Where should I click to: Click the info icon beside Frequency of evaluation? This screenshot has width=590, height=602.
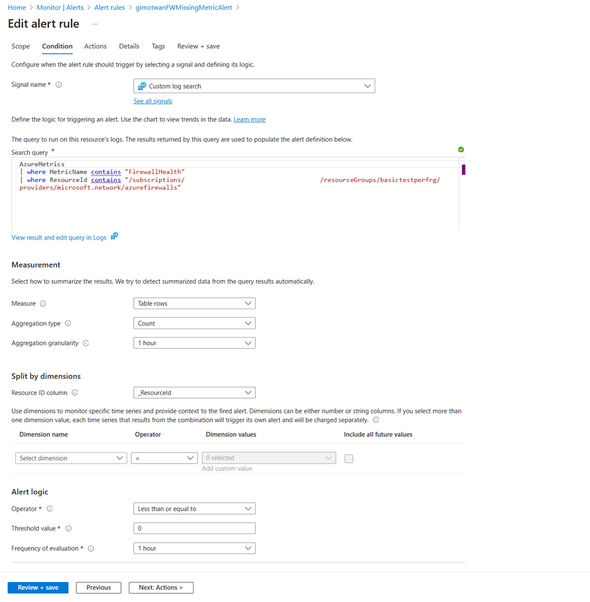(x=91, y=548)
